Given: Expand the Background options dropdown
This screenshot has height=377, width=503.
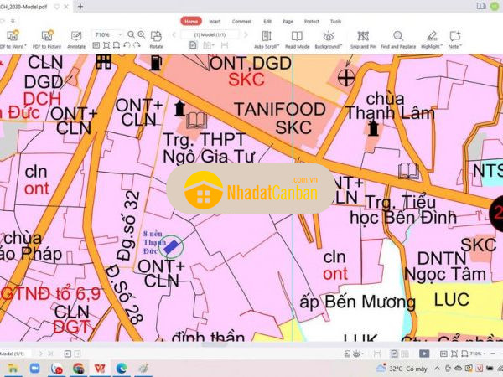Looking at the screenshot, I should (329, 39).
